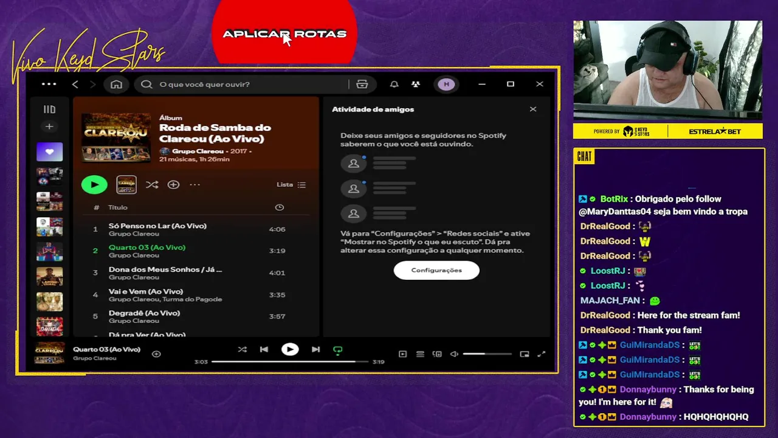Adjust the volume slider
This screenshot has height=438, width=778.
point(487,353)
